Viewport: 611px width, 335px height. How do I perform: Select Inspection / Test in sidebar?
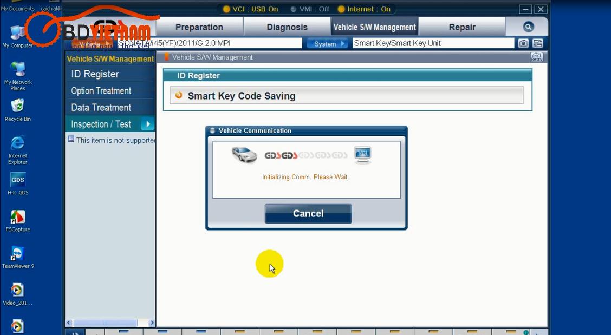click(110, 124)
